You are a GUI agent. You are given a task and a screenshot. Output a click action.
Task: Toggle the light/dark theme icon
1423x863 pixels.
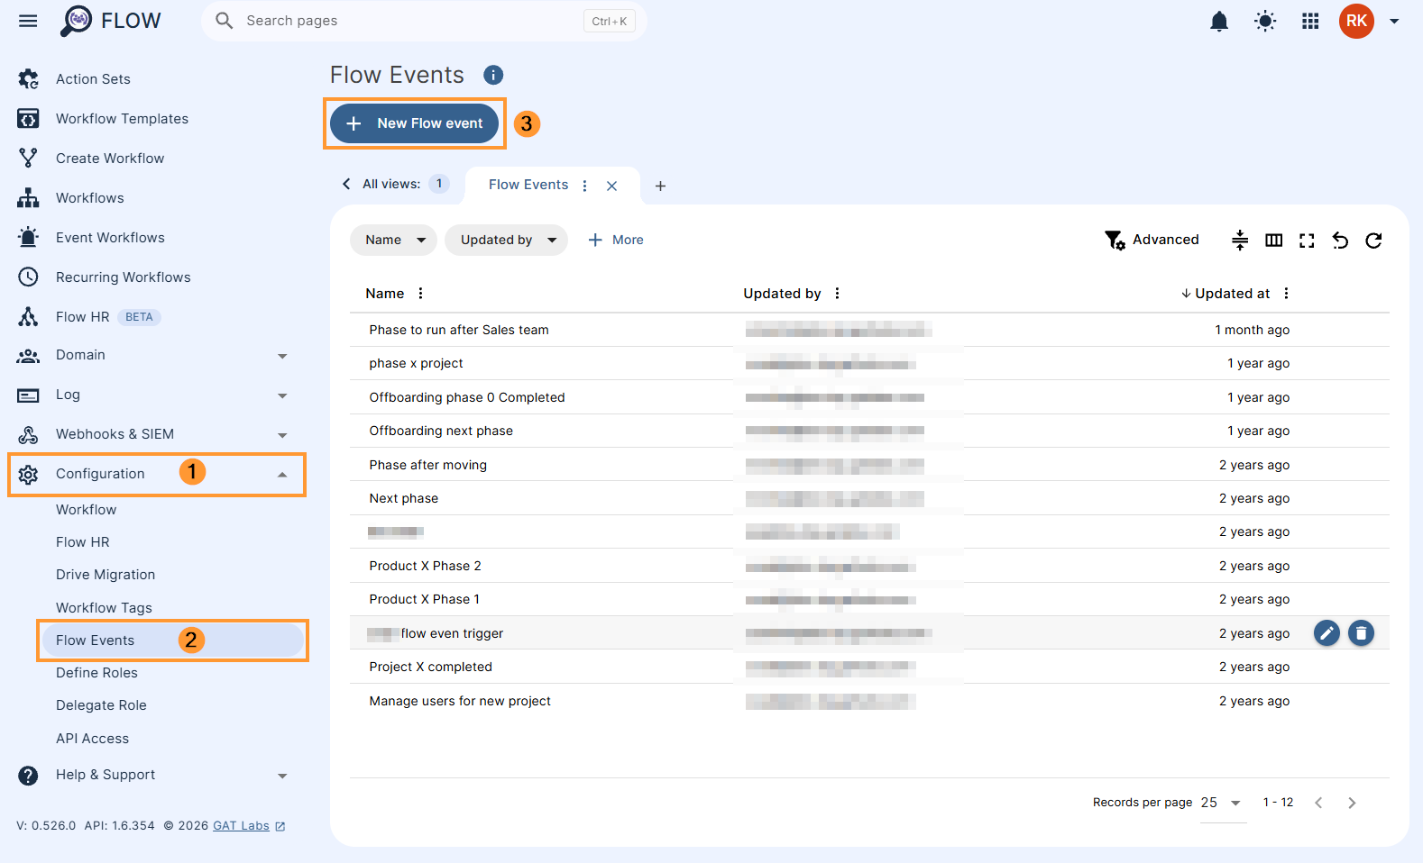point(1265,21)
